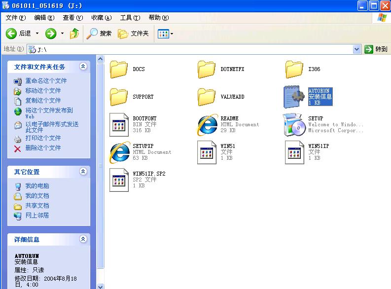Select the I386 folder icon
The image size is (391, 289).
(294, 70)
